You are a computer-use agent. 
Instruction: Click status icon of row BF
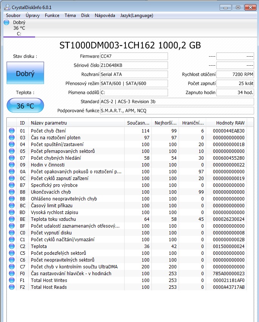[x=12, y=226]
